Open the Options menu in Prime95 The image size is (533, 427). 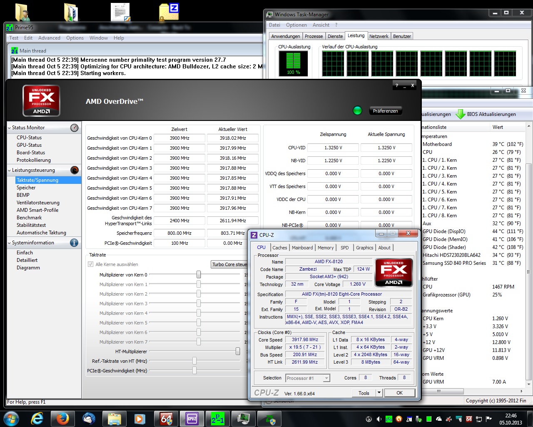[75, 38]
